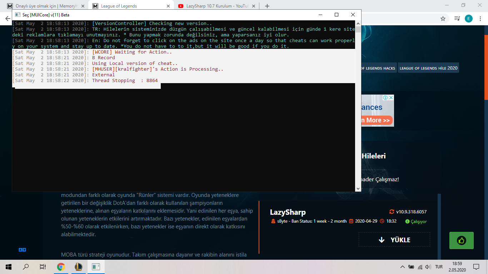Click "sByte - Ban Status: 1 week - 2 month"
The width and height of the screenshot is (488, 274).
(x=312, y=221)
